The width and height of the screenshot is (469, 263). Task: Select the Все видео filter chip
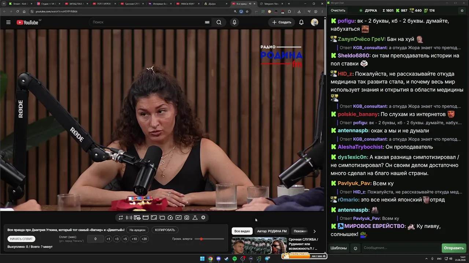coord(242,231)
